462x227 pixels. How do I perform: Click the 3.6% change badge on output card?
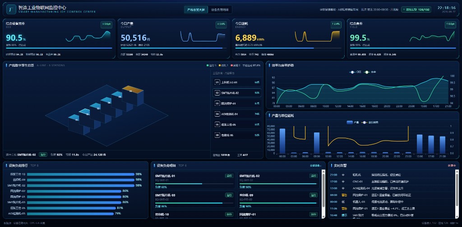tap(221, 24)
